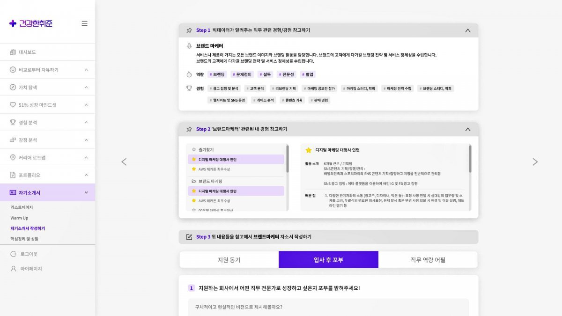Image resolution: width=562 pixels, height=316 pixels.
Task: Click the 건강한취준 logo icon
Action: 12,23
